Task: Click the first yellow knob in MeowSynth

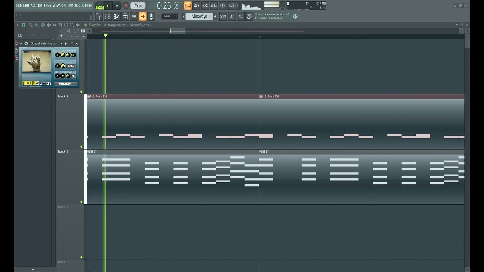Action: coord(57,55)
